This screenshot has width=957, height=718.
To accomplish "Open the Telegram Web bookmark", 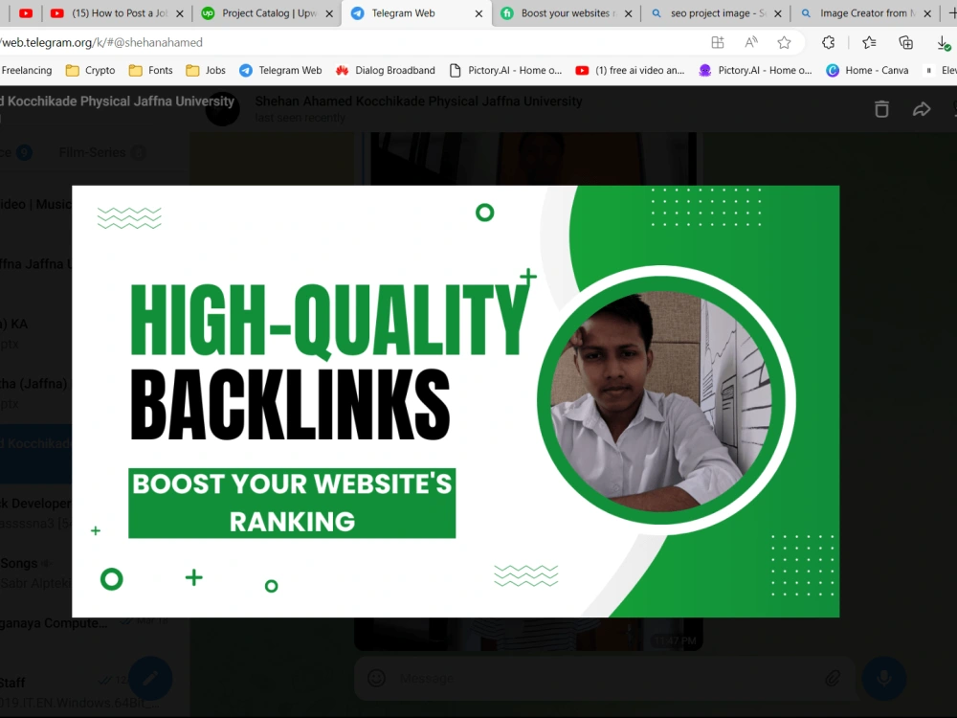I will point(280,70).
